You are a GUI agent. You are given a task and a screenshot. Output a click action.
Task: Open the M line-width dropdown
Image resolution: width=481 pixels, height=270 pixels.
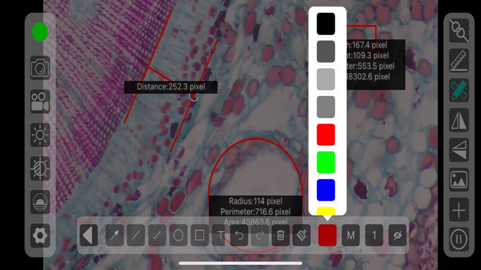[x=351, y=235]
